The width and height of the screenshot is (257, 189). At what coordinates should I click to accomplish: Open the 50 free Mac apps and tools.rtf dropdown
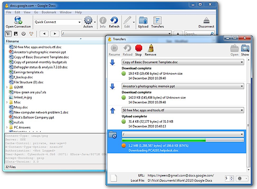[x=242, y=110]
